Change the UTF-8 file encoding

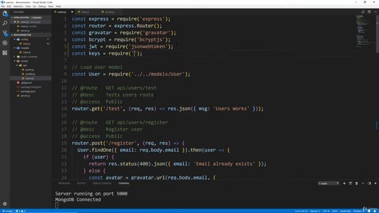click(326, 211)
